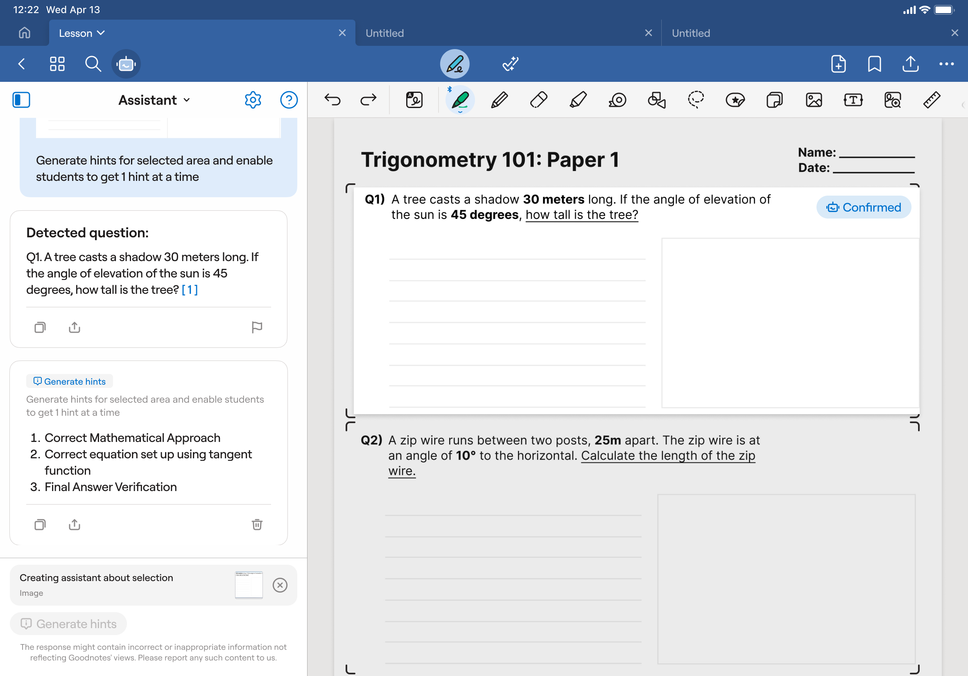Switch to the second Untitled tab
This screenshot has height=676, width=968.
(691, 33)
